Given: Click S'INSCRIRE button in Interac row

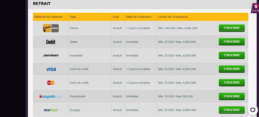Looking at the screenshot, I should click(x=231, y=28).
